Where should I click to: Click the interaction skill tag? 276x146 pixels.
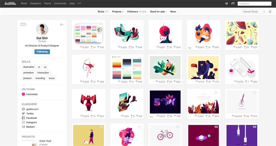tap(43, 72)
